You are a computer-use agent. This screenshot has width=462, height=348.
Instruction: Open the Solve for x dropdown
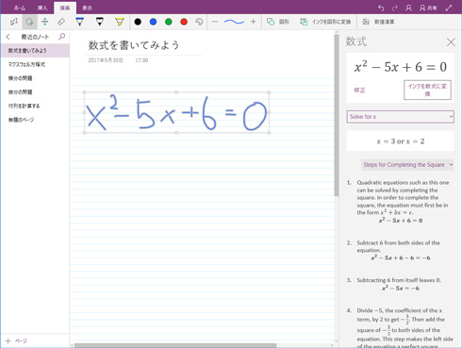coord(401,117)
